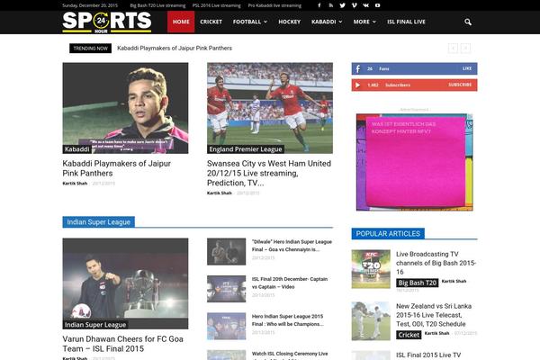Image resolution: width=540 pixels, height=360 pixels.
Task: Open the search magnifier icon
Action: 467,21
